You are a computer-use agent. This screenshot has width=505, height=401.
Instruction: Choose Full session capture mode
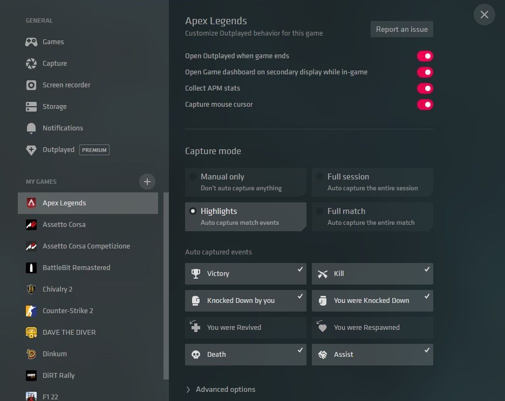point(372,182)
